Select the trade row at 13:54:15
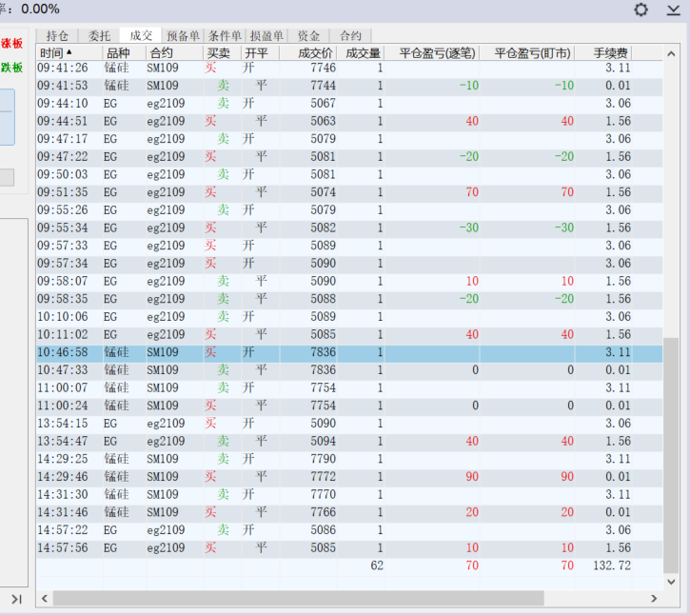The image size is (690, 615). coord(349,424)
